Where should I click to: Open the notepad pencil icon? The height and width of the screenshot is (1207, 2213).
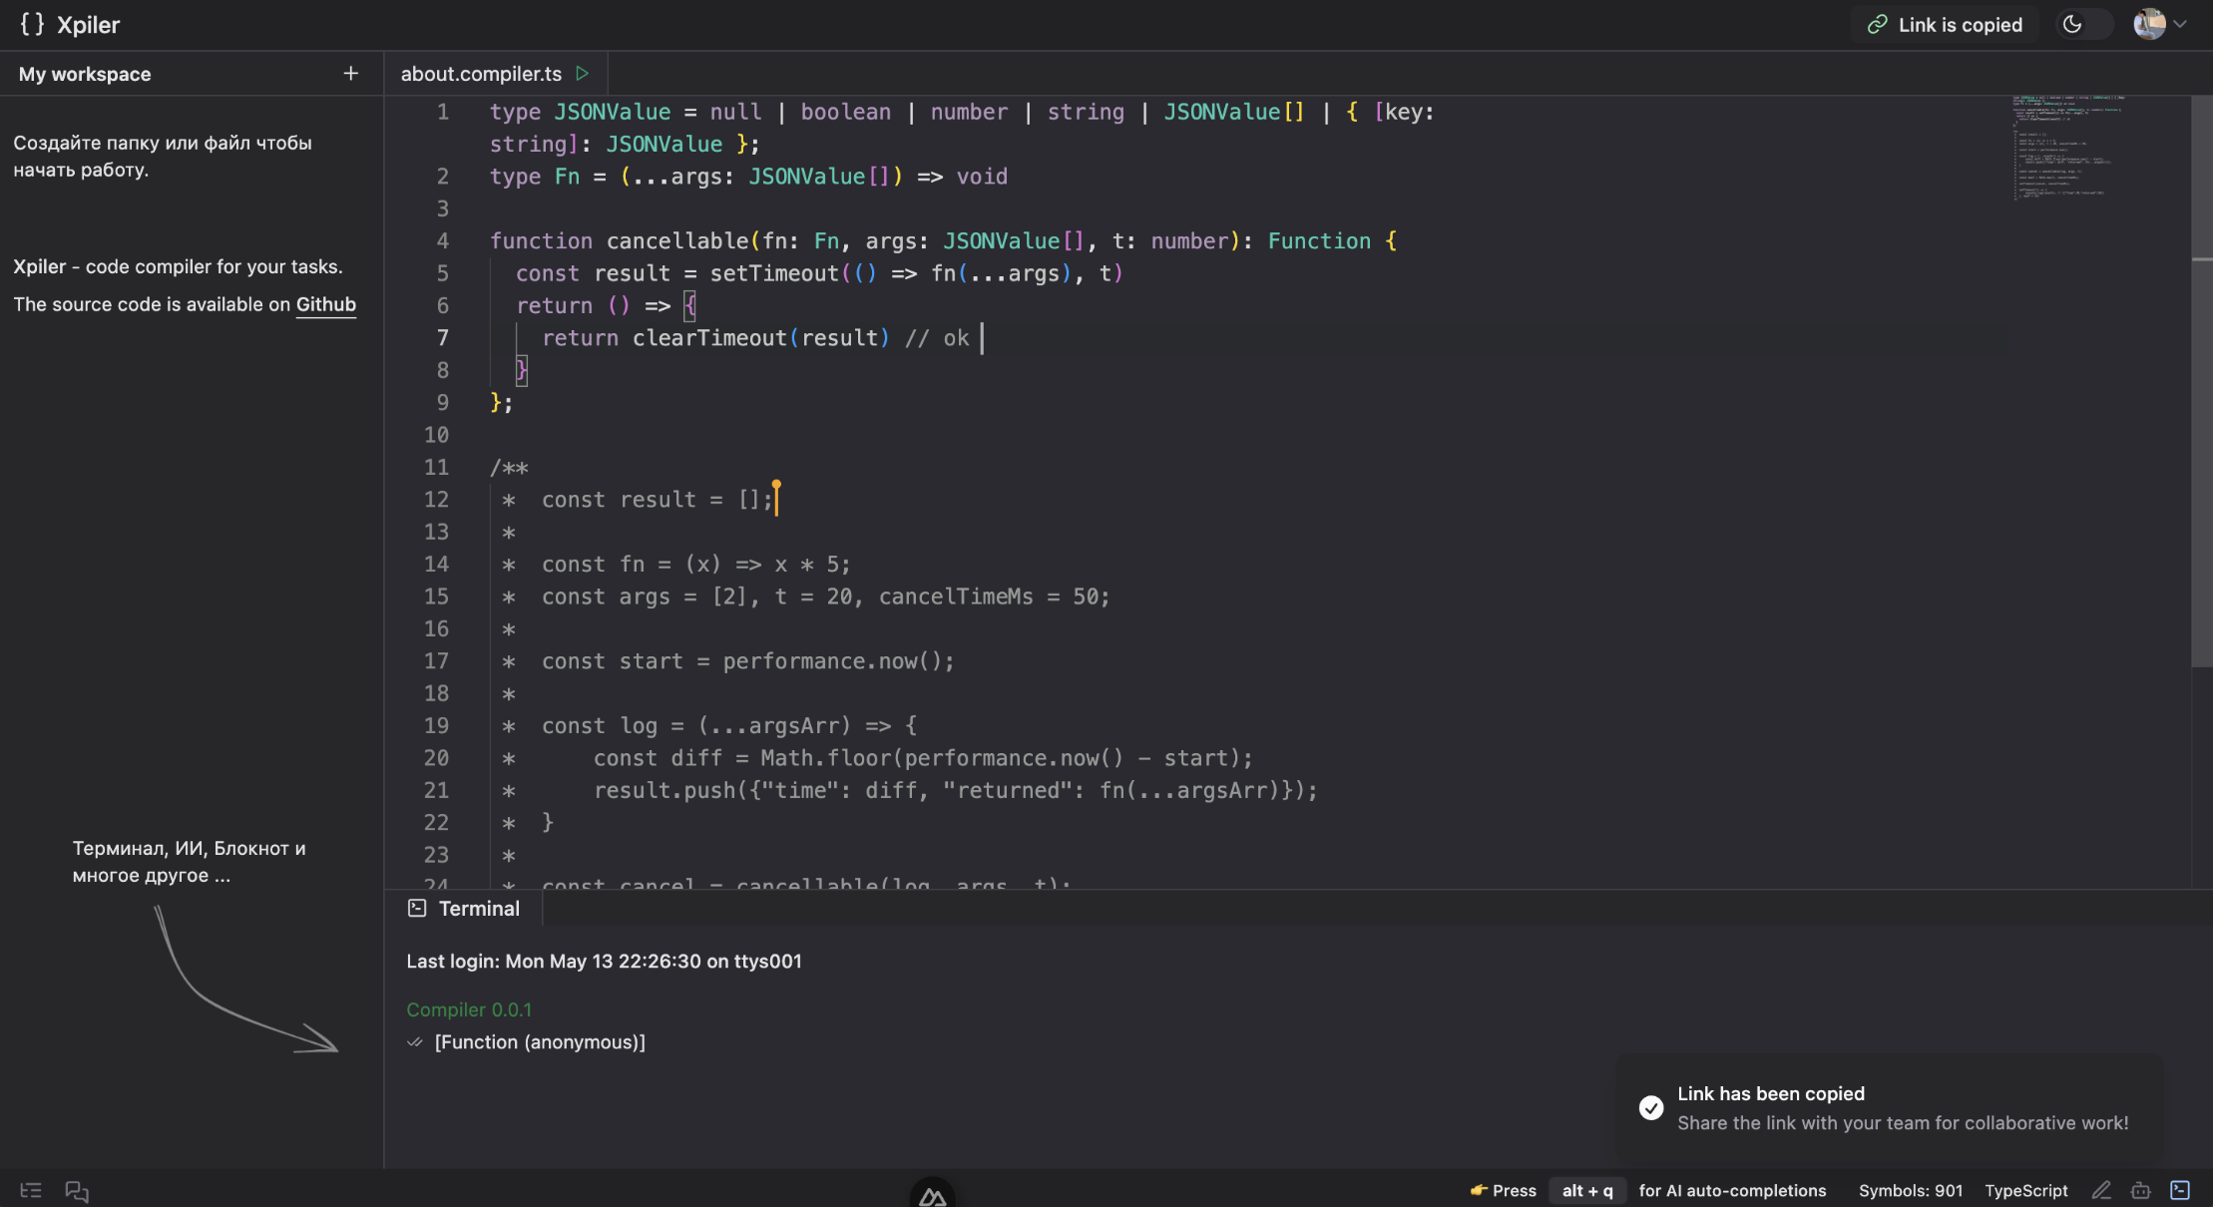click(x=2101, y=1190)
